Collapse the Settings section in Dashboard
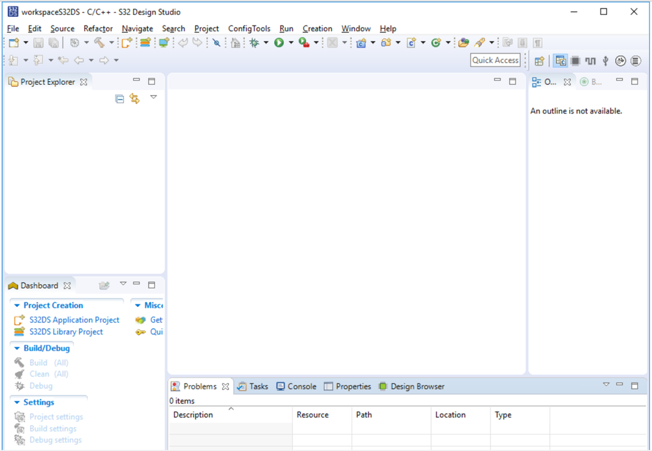This screenshot has height=451, width=652. tap(17, 402)
